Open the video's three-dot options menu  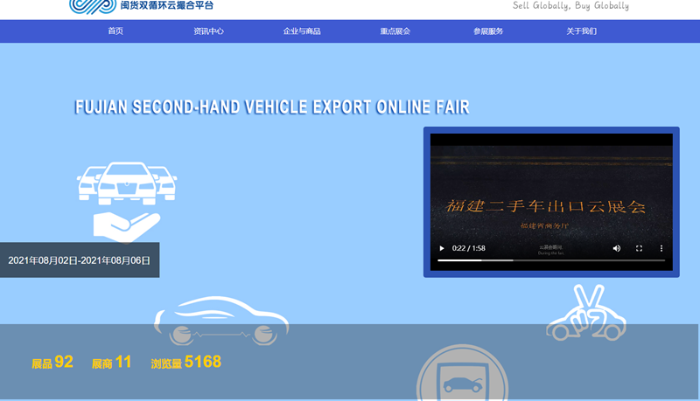pos(661,248)
